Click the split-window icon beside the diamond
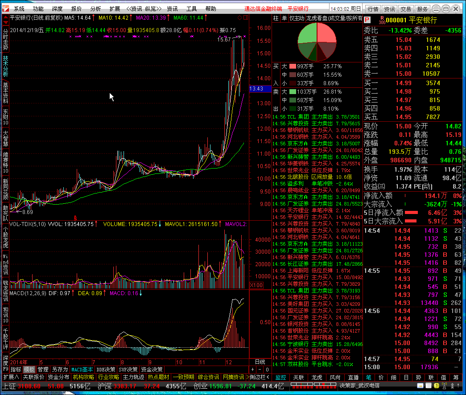 point(246,17)
